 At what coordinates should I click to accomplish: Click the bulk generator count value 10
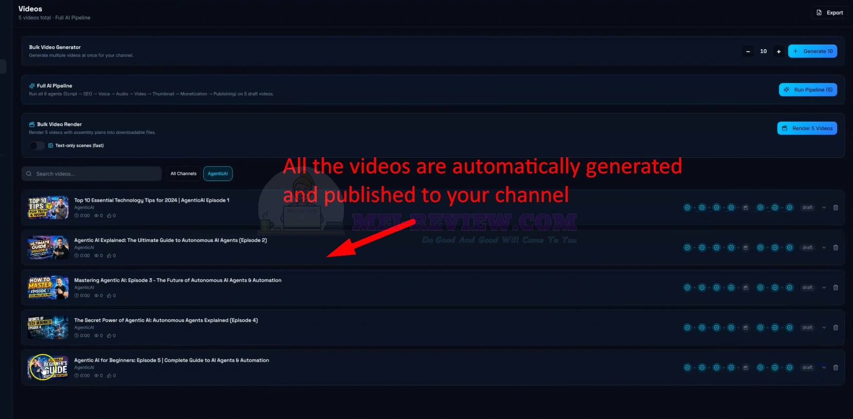point(763,51)
